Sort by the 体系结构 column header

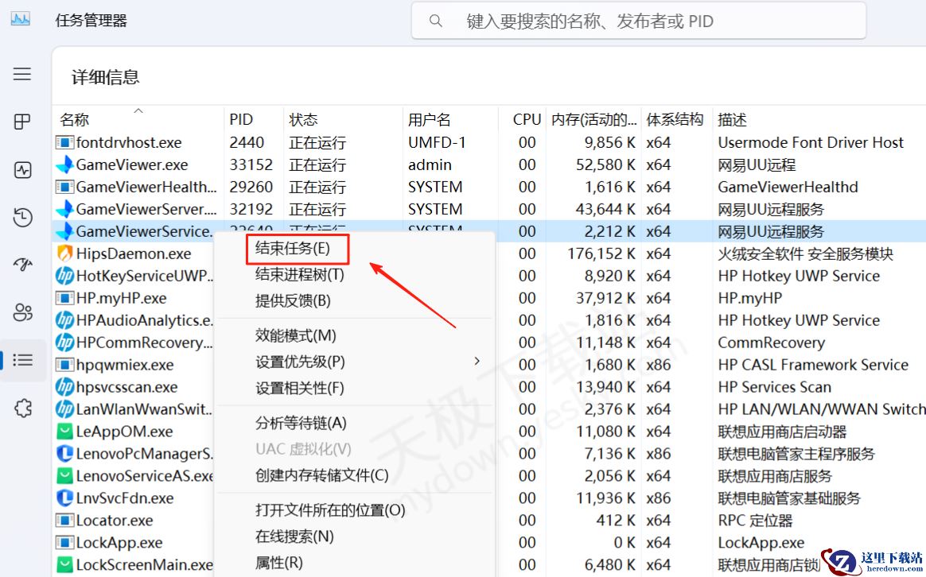coord(676,118)
